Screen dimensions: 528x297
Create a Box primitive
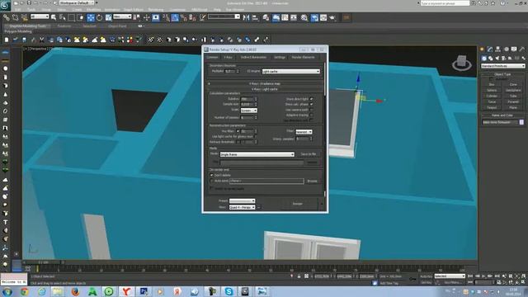tap(492, 84)
